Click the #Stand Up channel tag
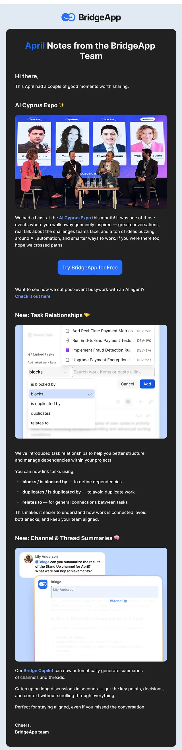Viewport: 182px width, 750px height. click(x=118, y=601)
